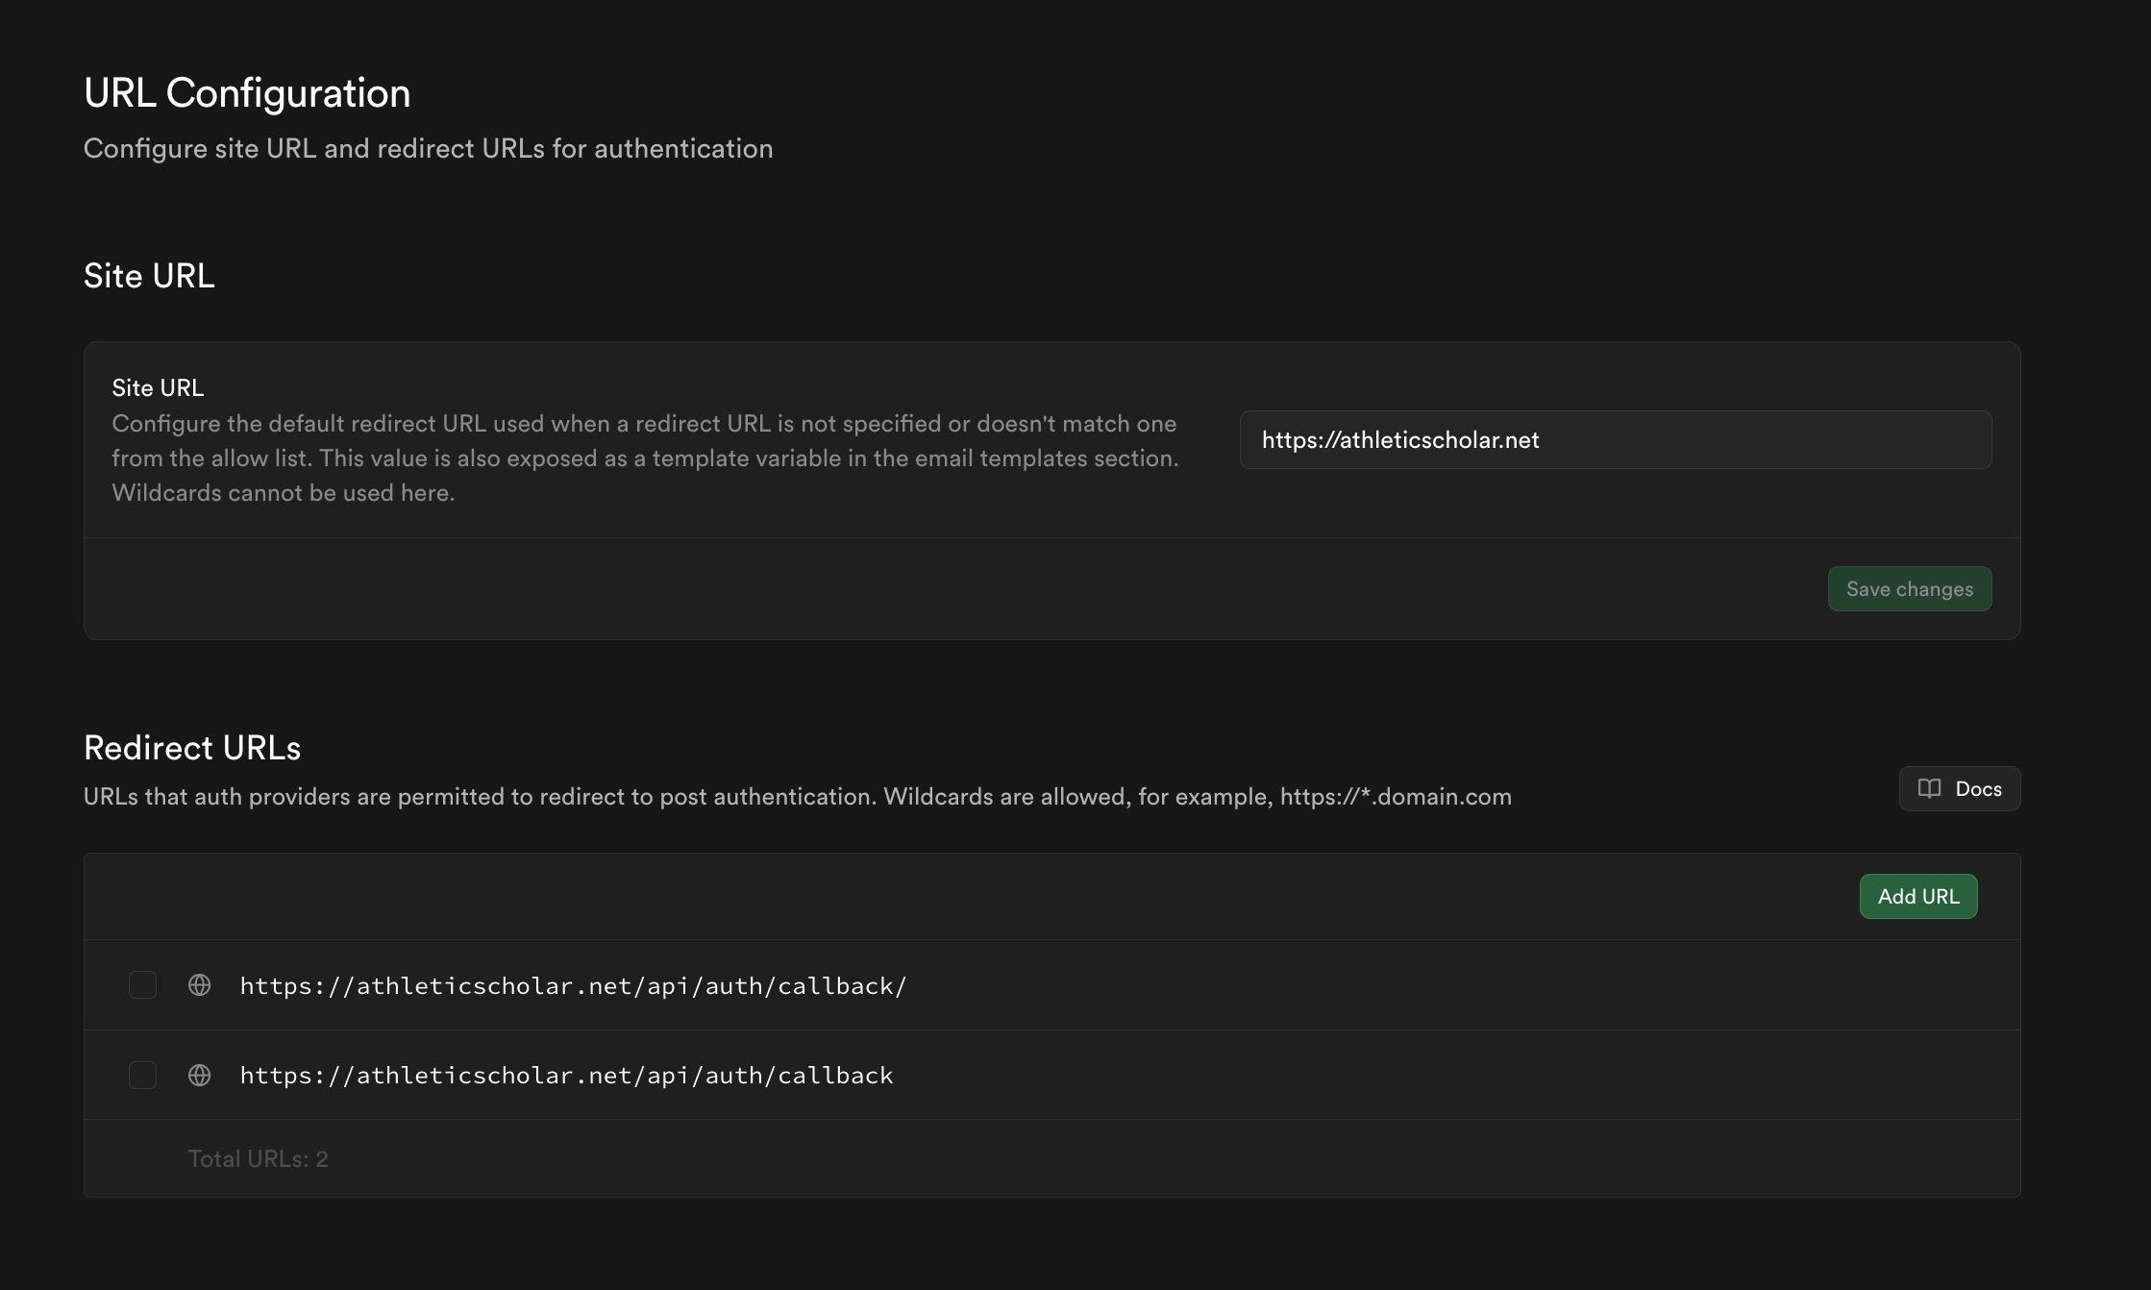This screenshot has height=1290, width=2151.
Task: Click the globe icon beside the callback/ URL
Action: 199,985
